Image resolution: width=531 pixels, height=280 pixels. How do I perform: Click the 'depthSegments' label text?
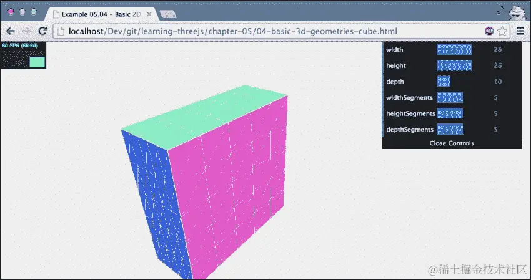(410, 130)
